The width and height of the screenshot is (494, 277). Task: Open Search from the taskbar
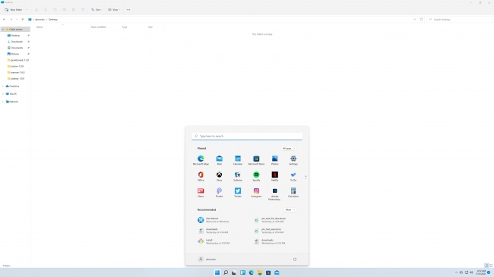coord(226,272)
